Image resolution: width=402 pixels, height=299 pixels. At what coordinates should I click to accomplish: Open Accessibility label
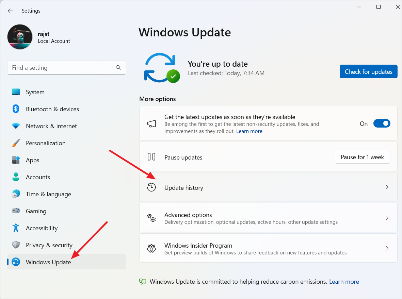coord(42,228)
